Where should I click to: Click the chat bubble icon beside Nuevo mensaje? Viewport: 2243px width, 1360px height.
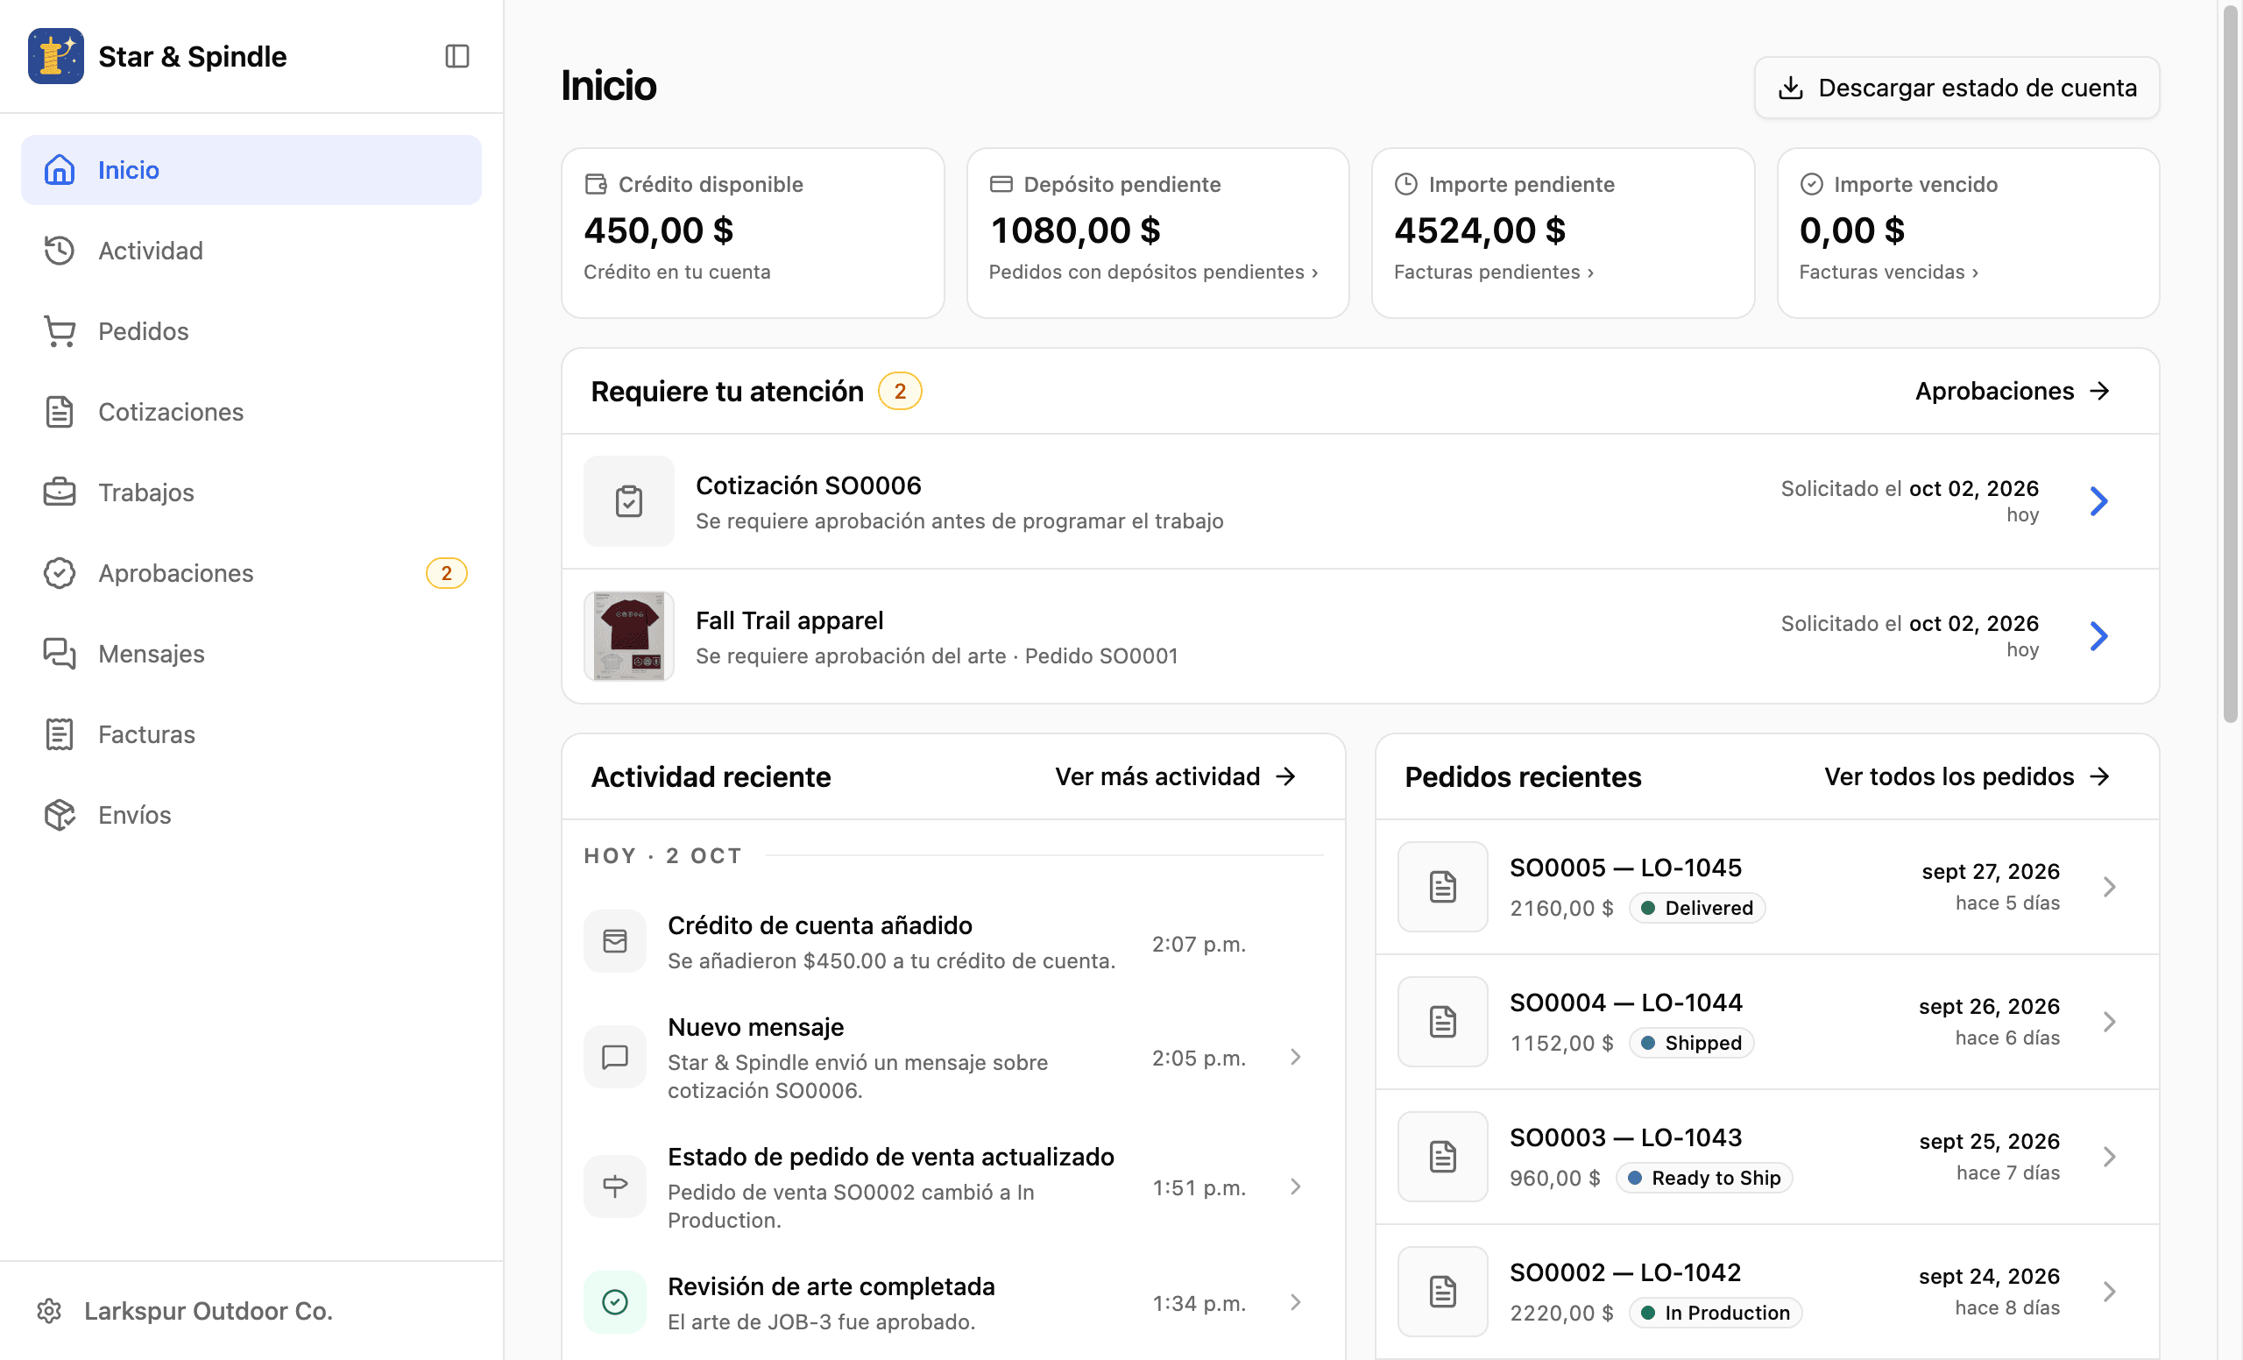tap(615, 1057)
